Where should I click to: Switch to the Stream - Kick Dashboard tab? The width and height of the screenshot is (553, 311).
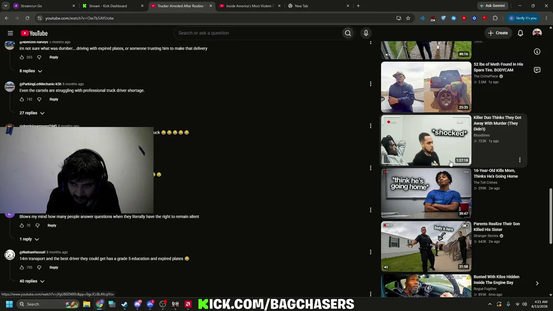click(x=112, y=6)
